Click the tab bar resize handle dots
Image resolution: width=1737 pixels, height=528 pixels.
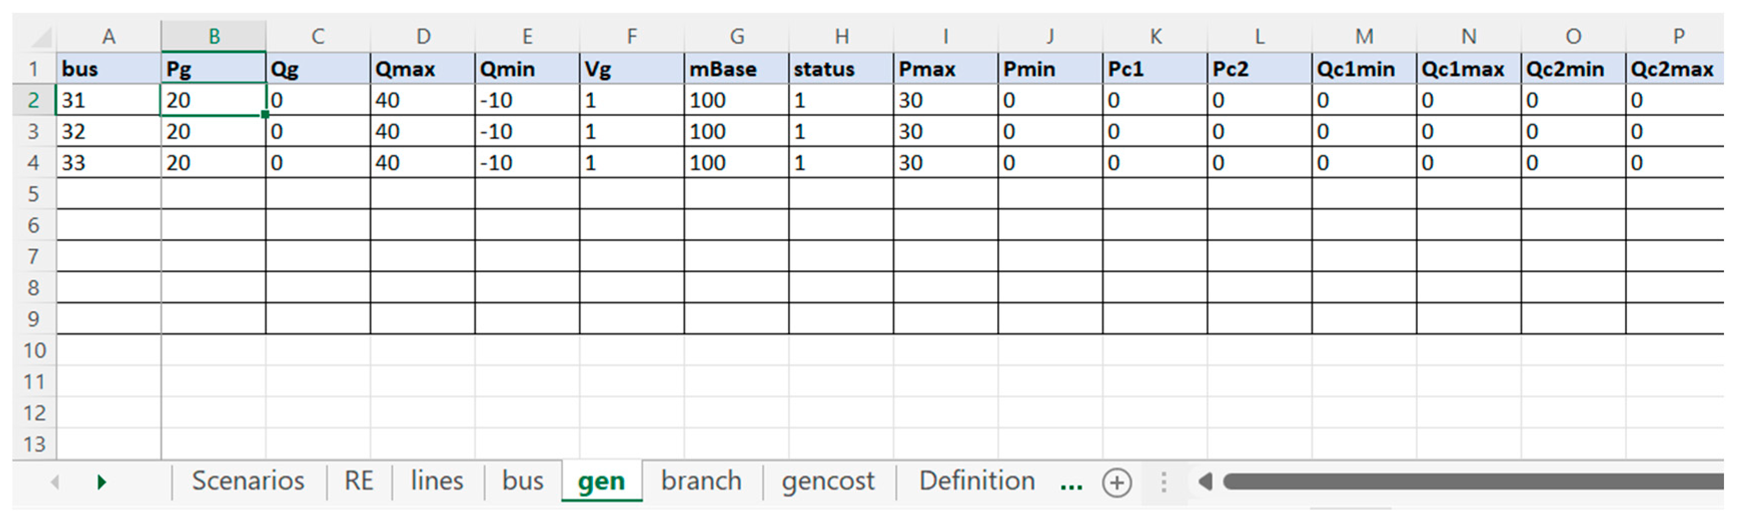[1163, 482]
